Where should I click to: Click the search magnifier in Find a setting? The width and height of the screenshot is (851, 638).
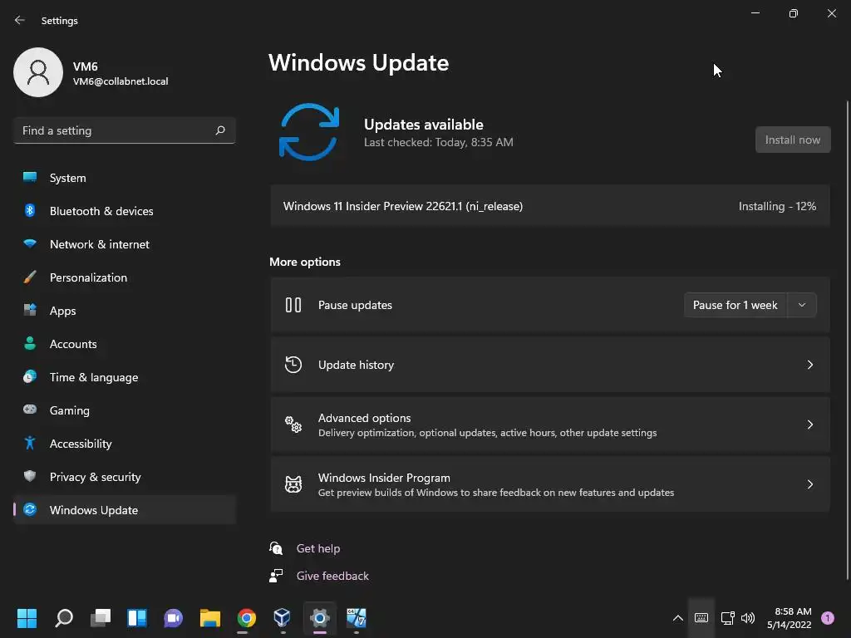coord(219,130)
